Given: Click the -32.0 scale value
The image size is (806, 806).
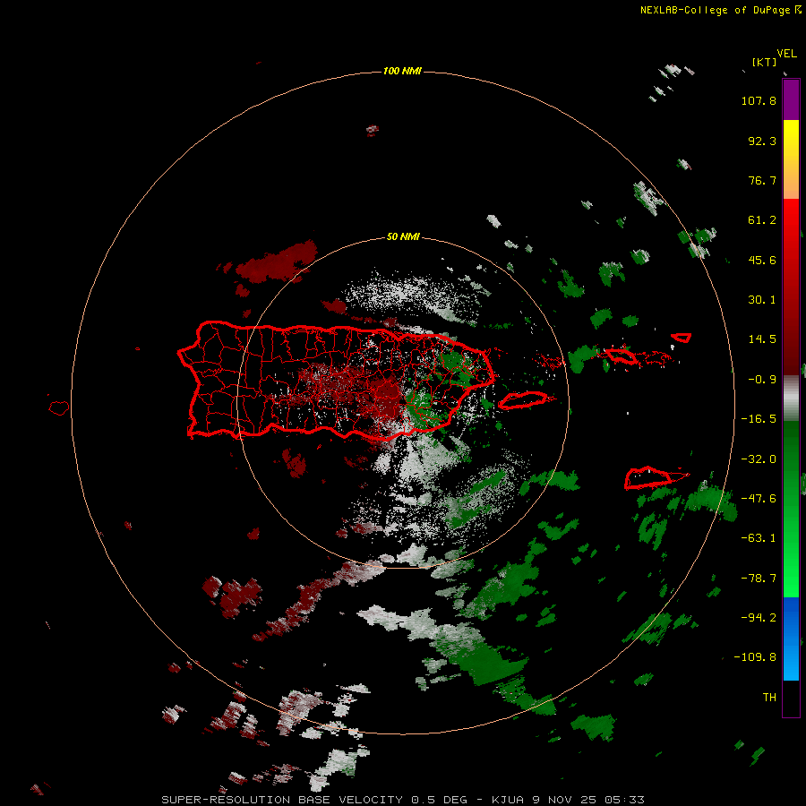Looking at the screenshot, I should pos(759,459).
